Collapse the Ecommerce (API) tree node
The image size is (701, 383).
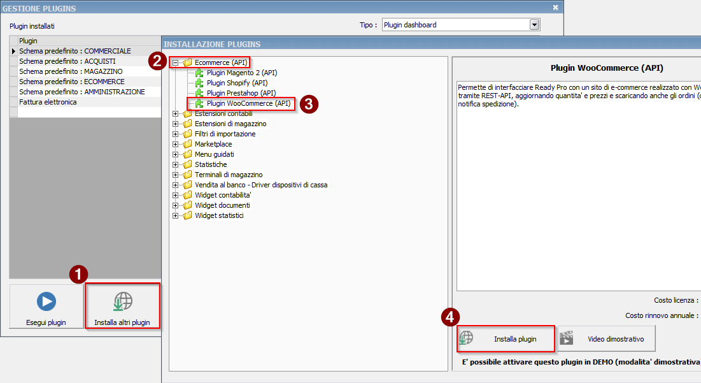pyautogui.click(x=175, y=63)
